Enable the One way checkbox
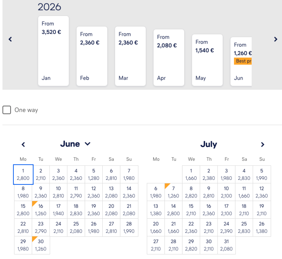Image resolution: width=282 pixels, height=259 pixels. [x=7, y=110]
